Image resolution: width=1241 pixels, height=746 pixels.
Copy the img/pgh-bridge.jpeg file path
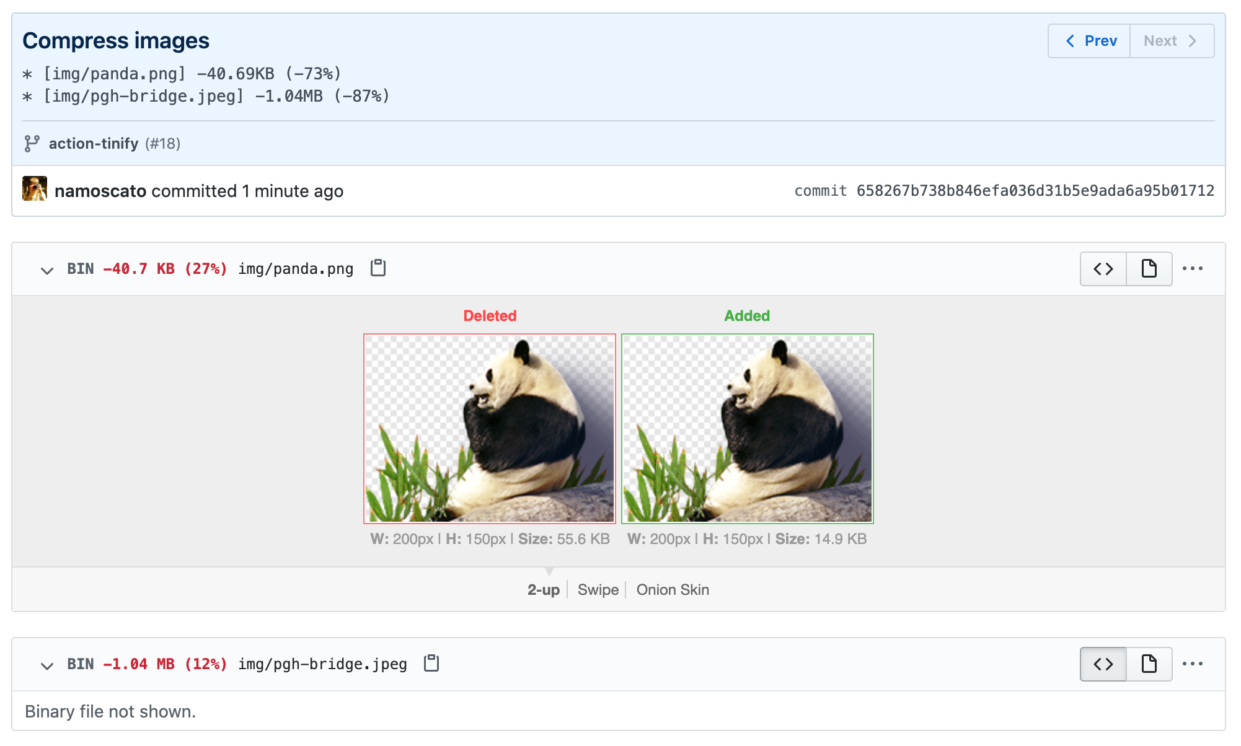coord(431,664)
